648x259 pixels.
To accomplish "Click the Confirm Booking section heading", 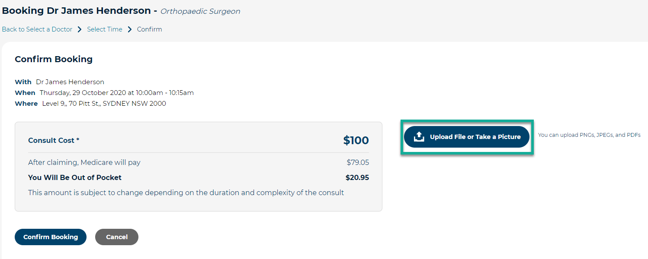I will [54, 59].
